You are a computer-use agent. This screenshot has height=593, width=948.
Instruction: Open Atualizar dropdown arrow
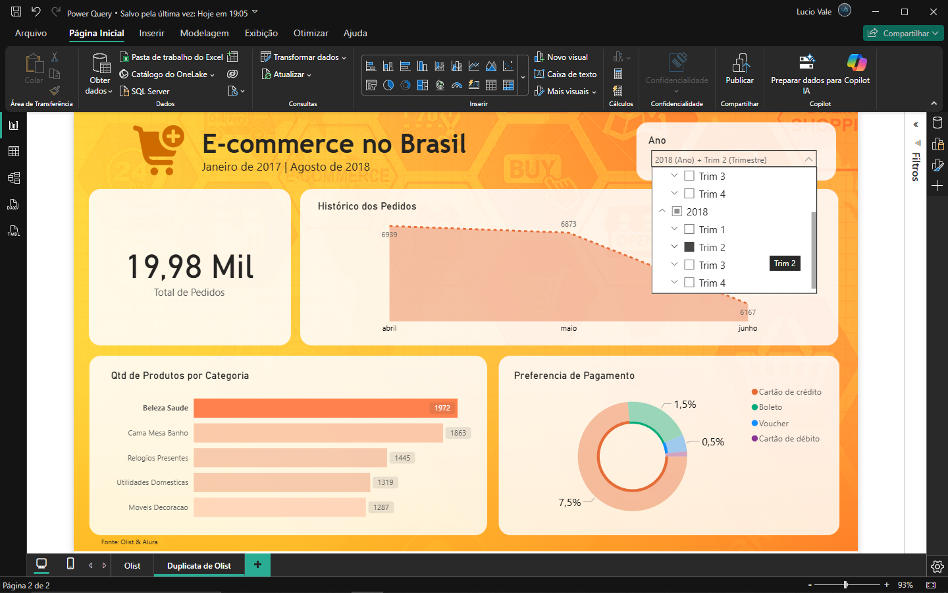click(x=309, y=75)
